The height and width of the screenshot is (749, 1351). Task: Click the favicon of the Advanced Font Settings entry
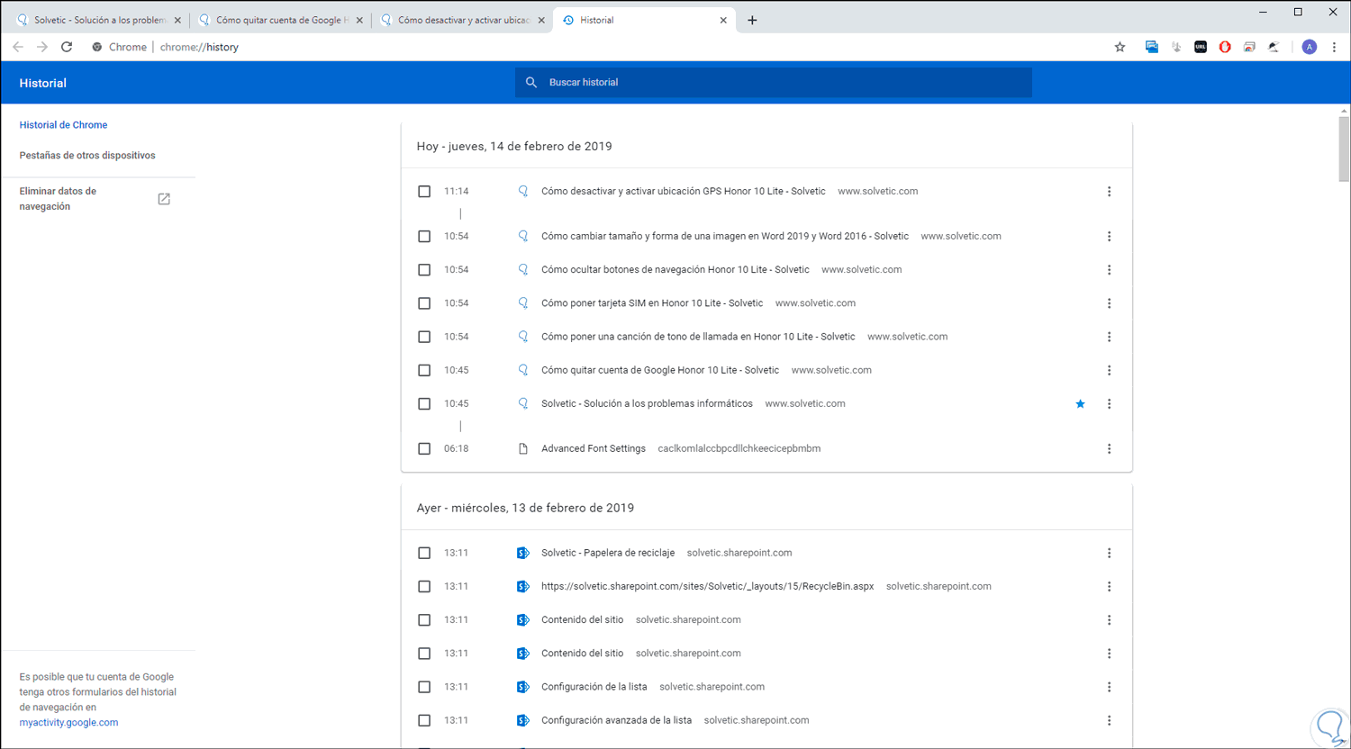coord(522,448)
